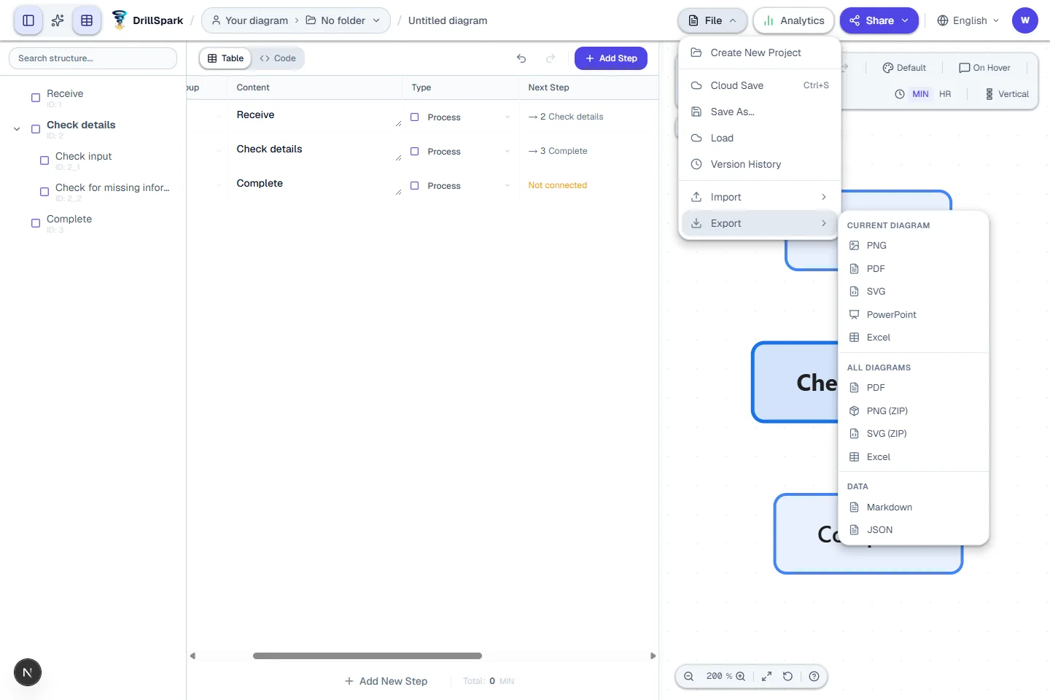Zoom in the diagram canvas
Image resolution: width=1050 pixels, height=700 pixels.
click(741, 676)
